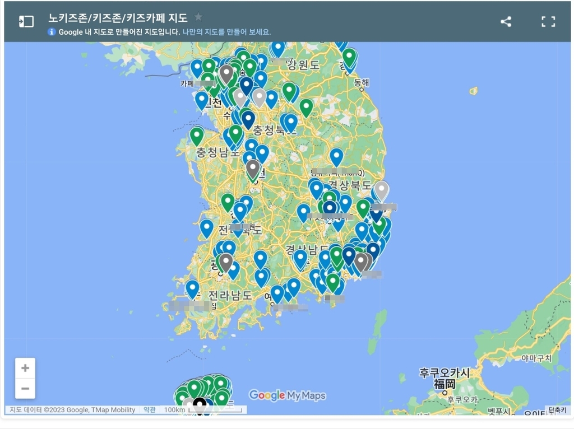Zoom in with the plus button

coord(25,368)
